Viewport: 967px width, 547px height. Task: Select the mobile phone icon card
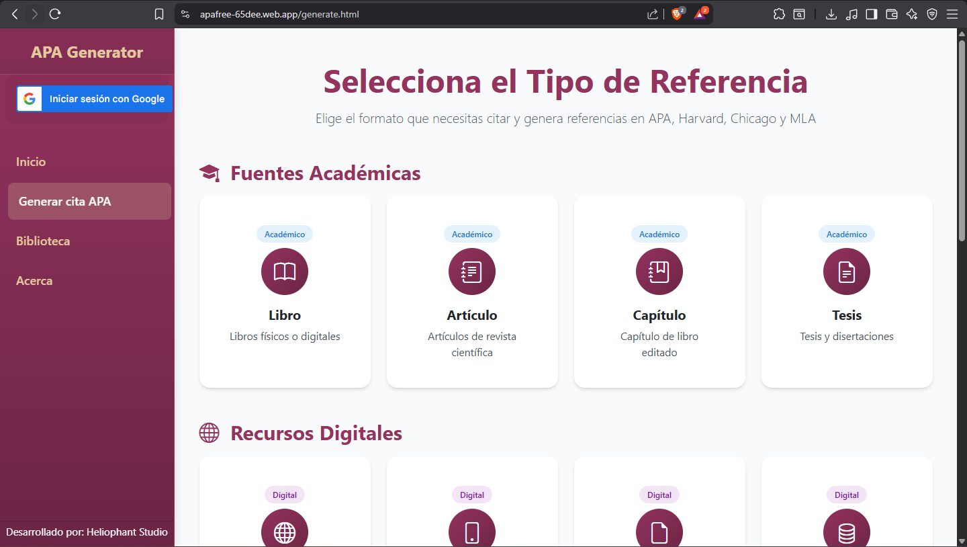coord(472,531)
